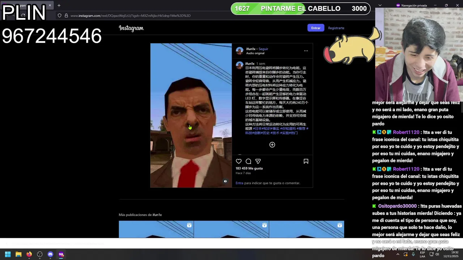Like the reel with the heart icon

click(x=239, y=161)
